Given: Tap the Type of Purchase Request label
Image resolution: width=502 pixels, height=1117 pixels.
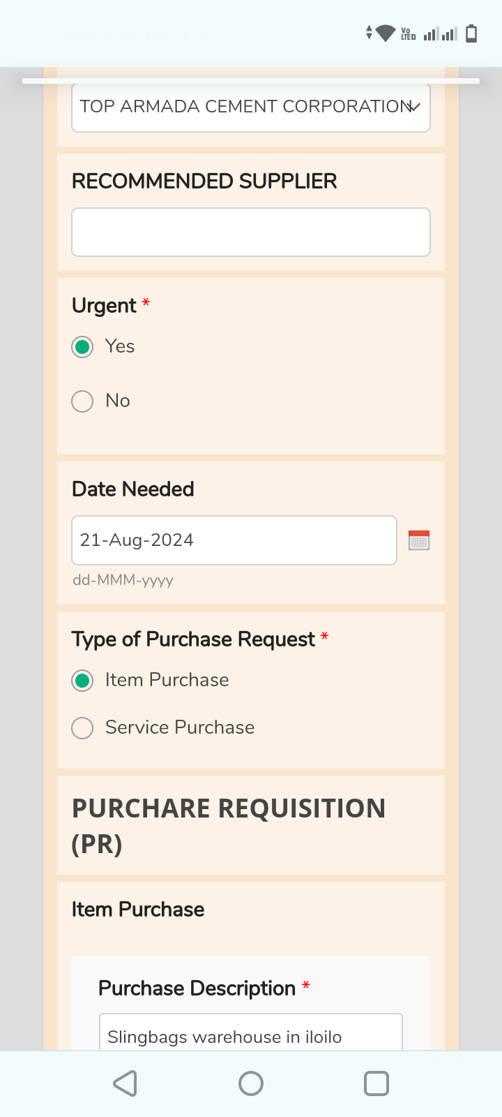Looking at the screenshot, I should coord(193,639).
